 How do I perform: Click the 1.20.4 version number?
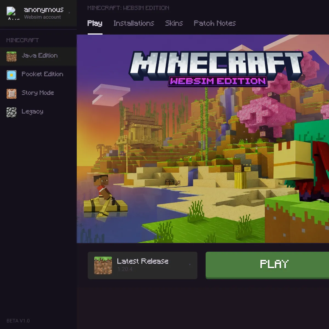click(125, 269)
